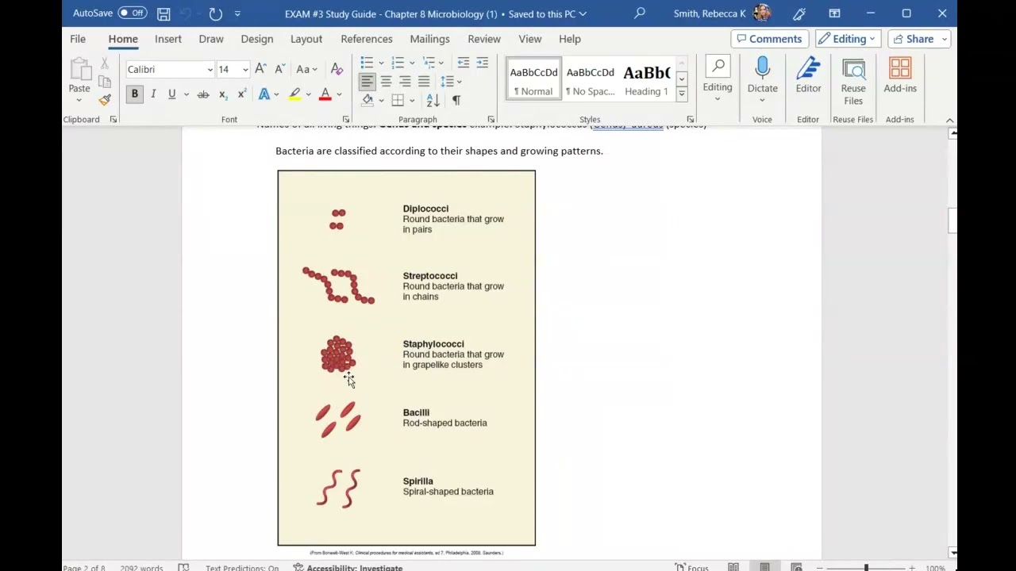Decrease paragraph indent
Image resolution: width=1016 pixels, height=571 pixels.
point(464,63)
